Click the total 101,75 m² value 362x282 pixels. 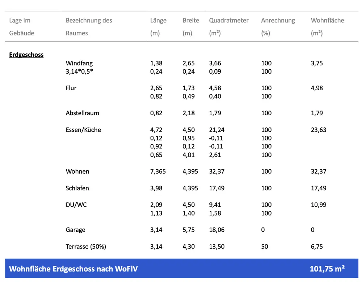[x=327, y=269]
